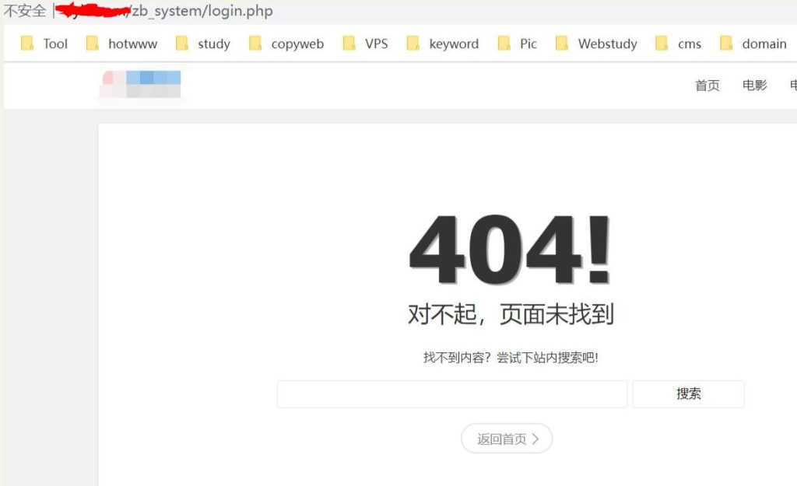Open the Tool bookmark folder
The width and height of the screenshot is (797, 486).
coord(44,44)
